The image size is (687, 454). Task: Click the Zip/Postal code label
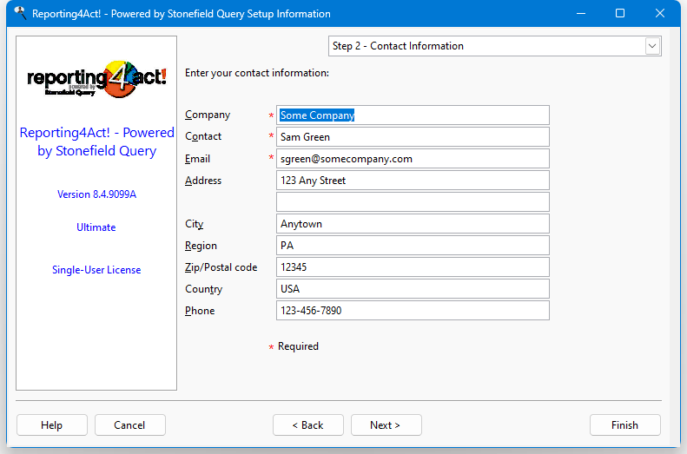click(221, 267)
